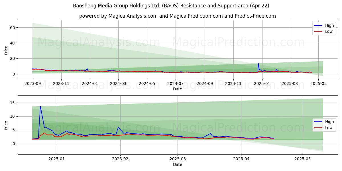Viewport: 342px width, 171px height.
Task: Click the 'Price' y-axis label of top chart
Action: pos(6,50)
